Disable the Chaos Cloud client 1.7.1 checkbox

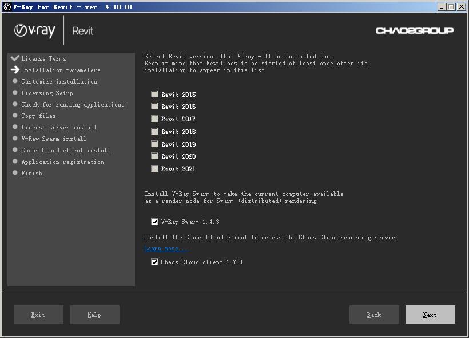tap(154, 262)
